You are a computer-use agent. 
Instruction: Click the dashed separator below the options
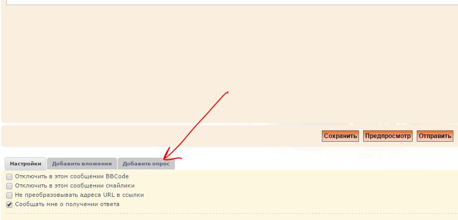[227, 214]
